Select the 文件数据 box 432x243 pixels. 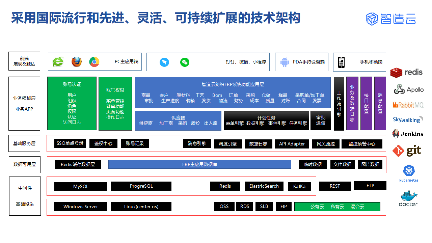click(x=342, y=164)
